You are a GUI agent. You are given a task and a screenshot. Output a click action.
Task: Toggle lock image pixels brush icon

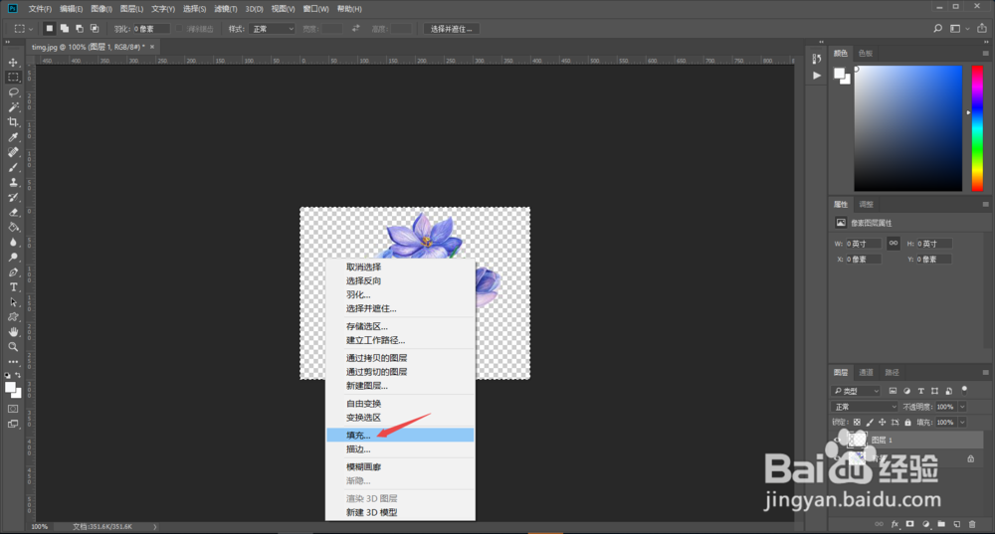pos(870,423)
